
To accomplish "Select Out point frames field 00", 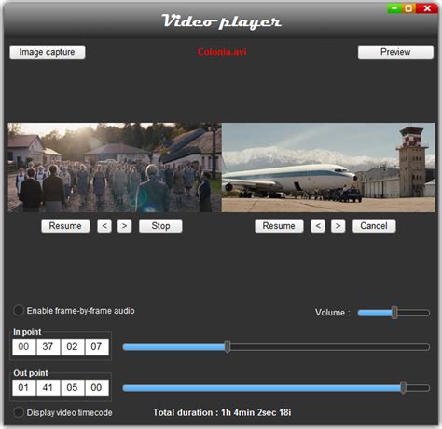I will tap(97, 388).
